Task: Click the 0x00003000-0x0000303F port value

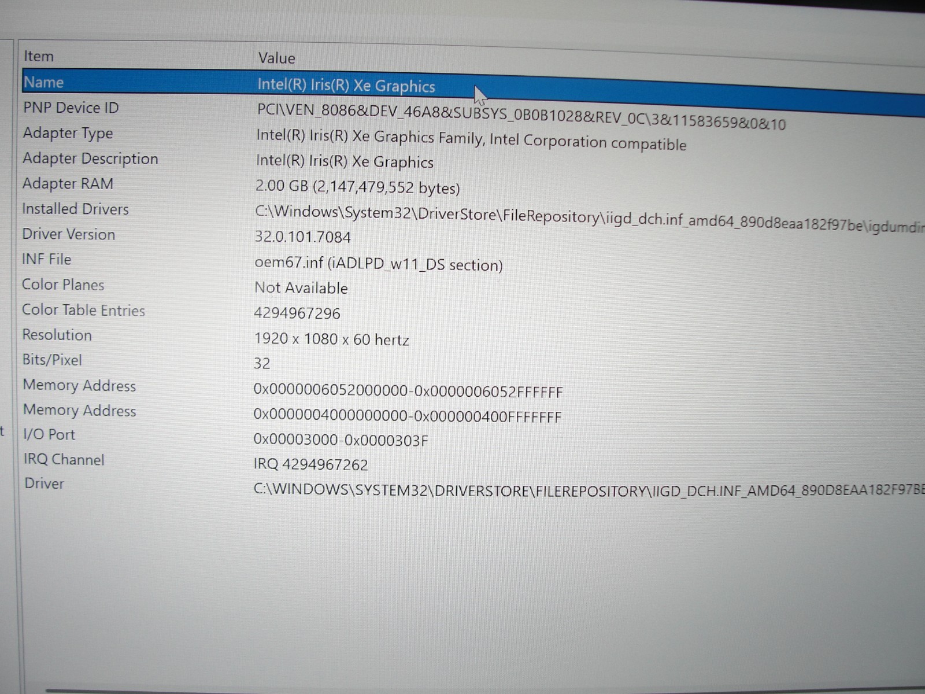Action: (x=341, y=440)
